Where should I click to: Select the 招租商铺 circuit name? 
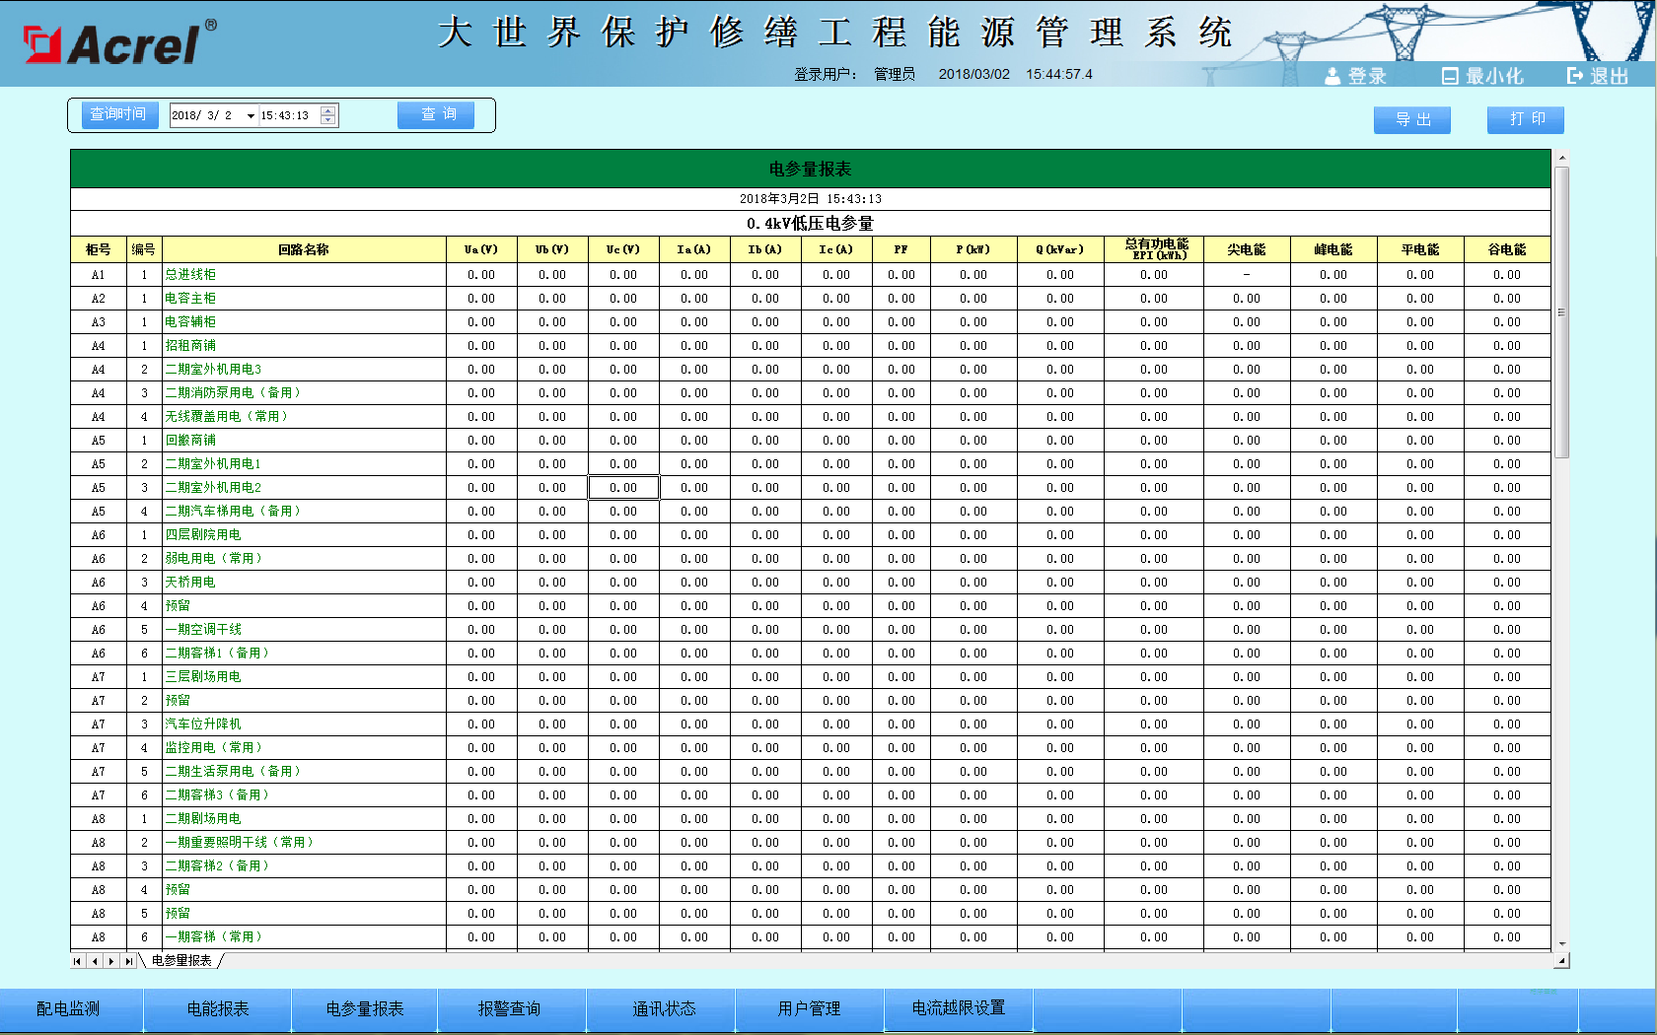190,346
